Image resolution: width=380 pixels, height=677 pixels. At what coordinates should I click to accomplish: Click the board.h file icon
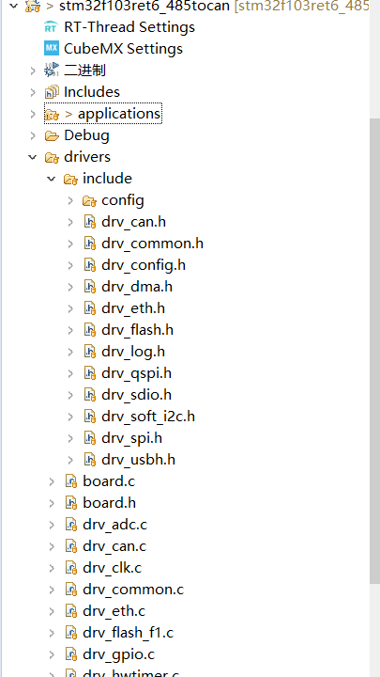pos(70,502)
